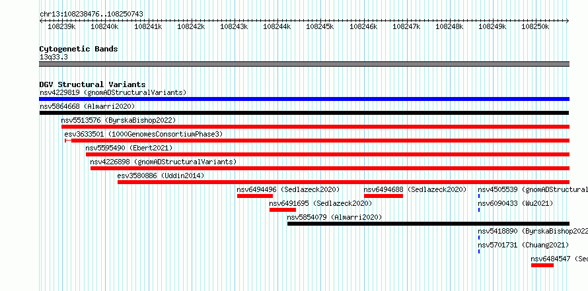Click the 'nsv4505539' gnomAD label

[533, 189]
